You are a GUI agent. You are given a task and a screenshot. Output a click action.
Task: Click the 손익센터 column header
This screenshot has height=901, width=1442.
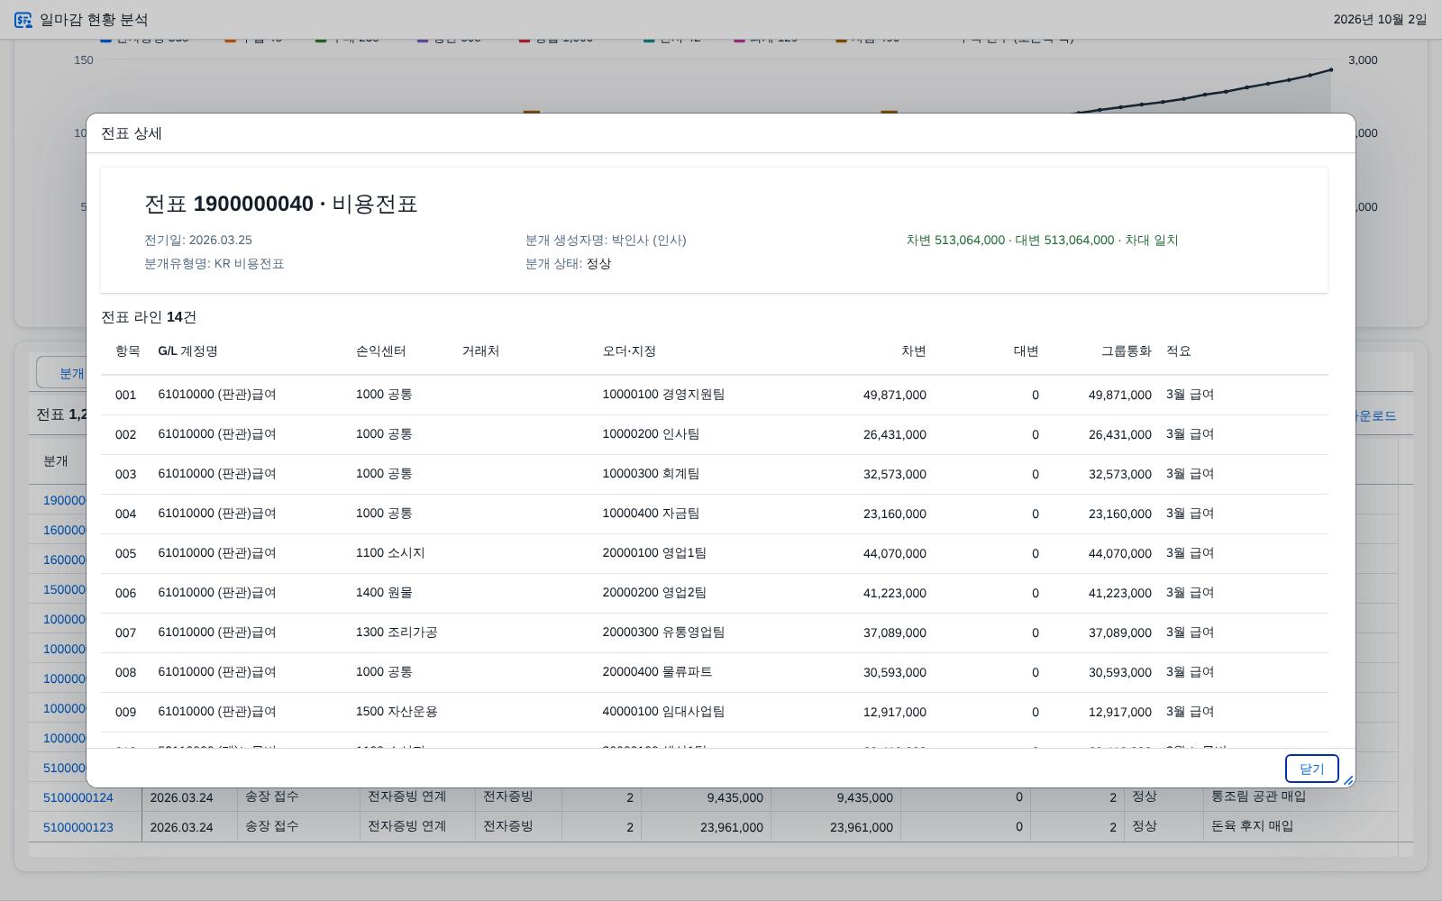tap(380, 351)
